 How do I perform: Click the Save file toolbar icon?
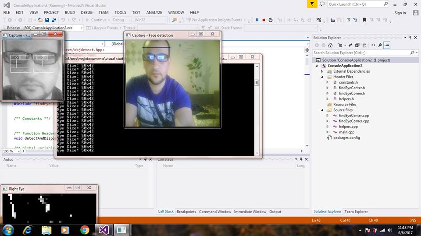[47, 20]
